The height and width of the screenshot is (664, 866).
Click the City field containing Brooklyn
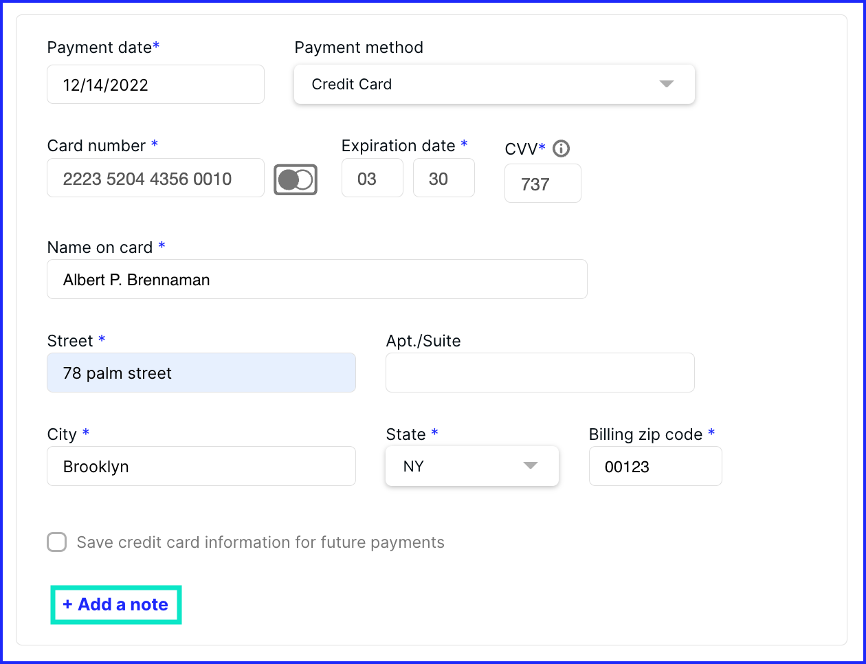(201, 466)
